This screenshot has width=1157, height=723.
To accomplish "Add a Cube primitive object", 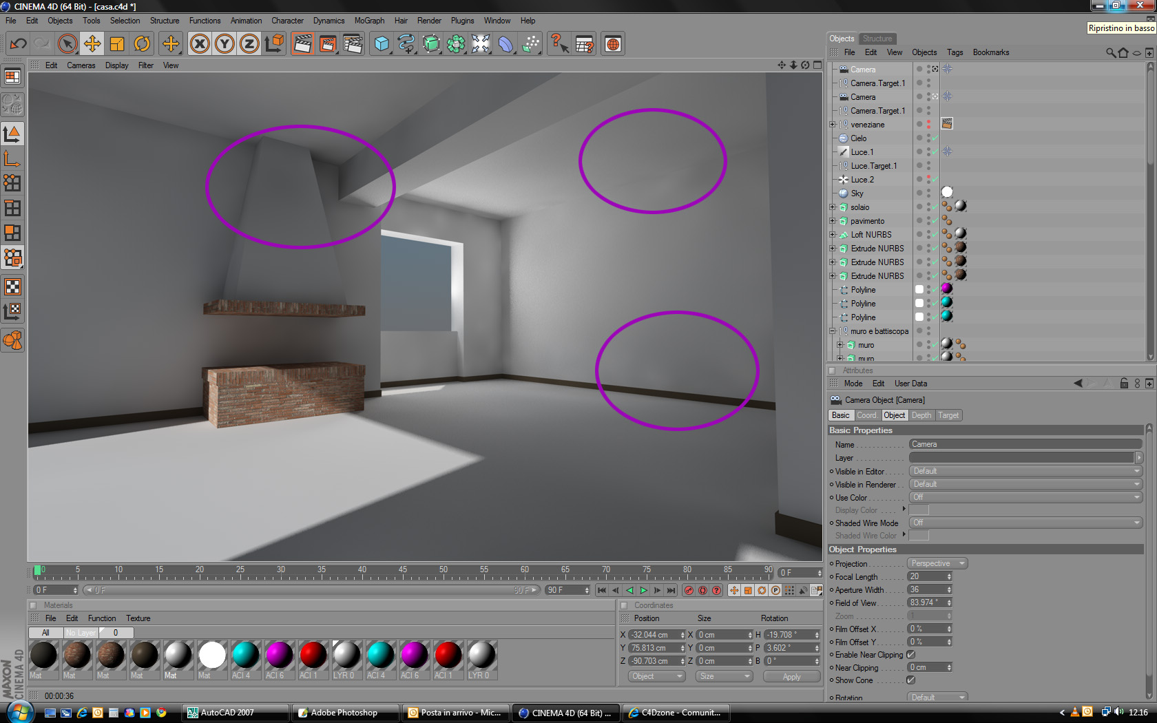I will point(382,44).
